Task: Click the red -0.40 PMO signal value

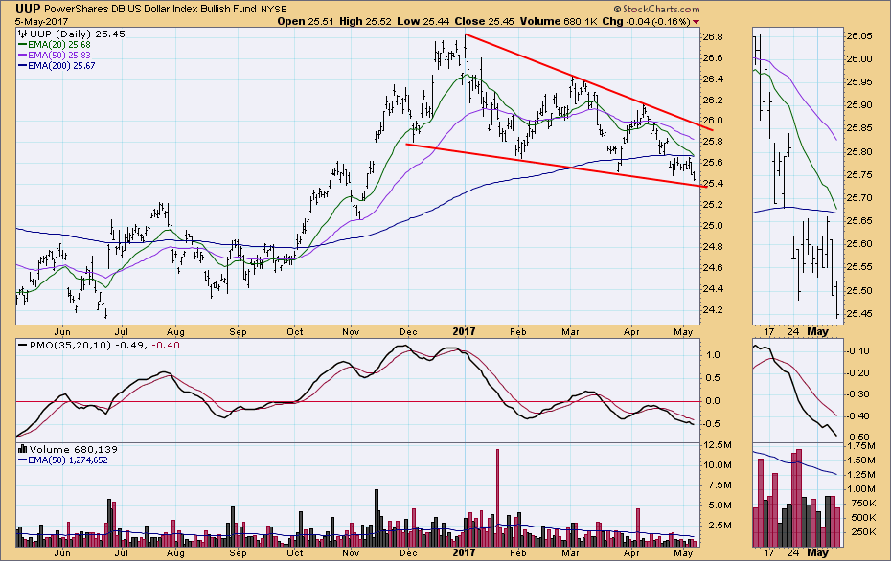Action: pyautogui.click(x=167, y=346)
